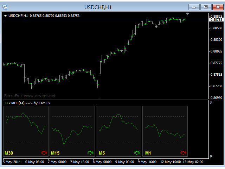Screen dimensions: 225x169
Task: Click the 0.88300 price scale value
Action: (217, 40)
